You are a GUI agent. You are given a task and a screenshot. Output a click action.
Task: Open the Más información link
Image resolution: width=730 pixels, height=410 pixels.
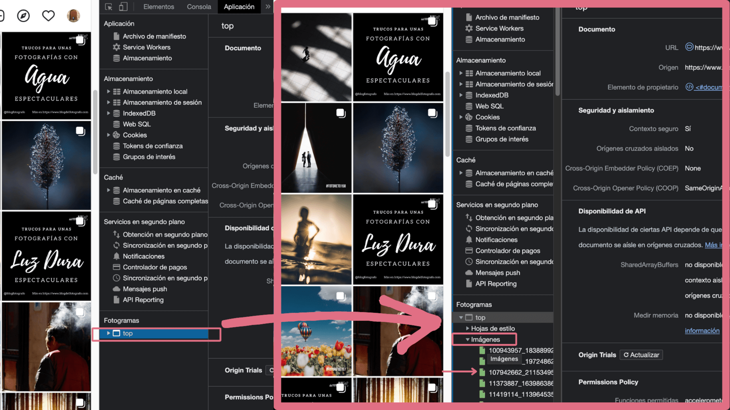(713, 245)
